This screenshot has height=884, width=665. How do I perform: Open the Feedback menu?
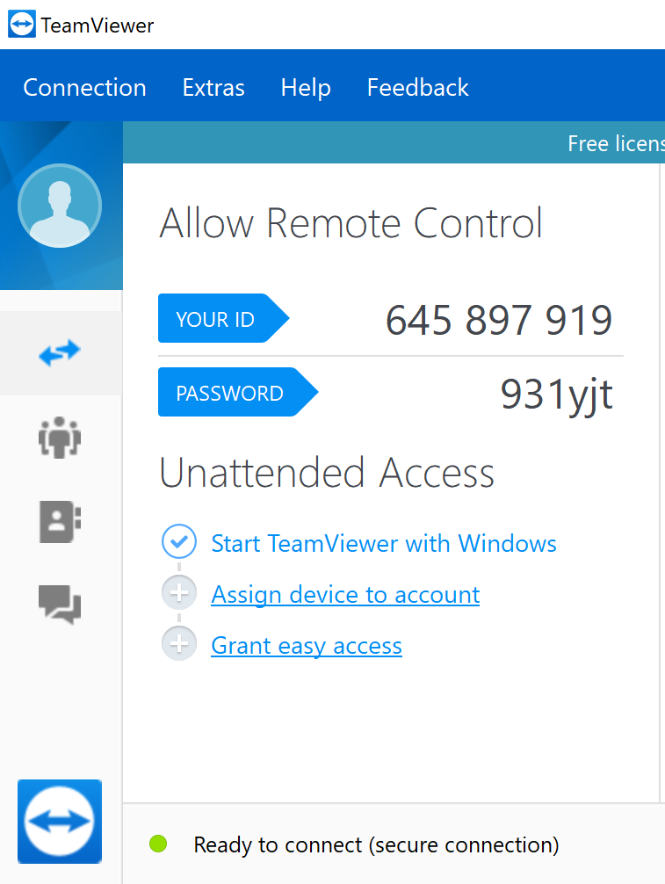pyautogui.click(x=417, y=87)
